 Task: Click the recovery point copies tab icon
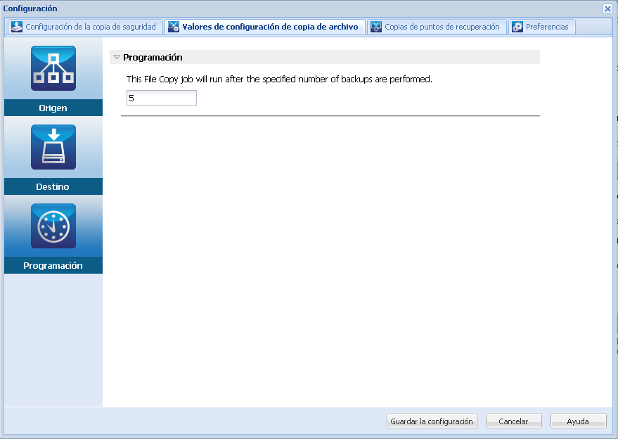point(375,26)
